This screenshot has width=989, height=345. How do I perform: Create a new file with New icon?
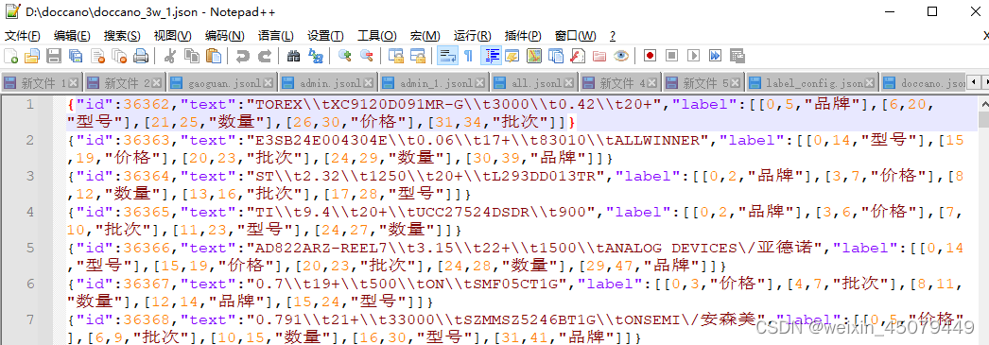10,56
